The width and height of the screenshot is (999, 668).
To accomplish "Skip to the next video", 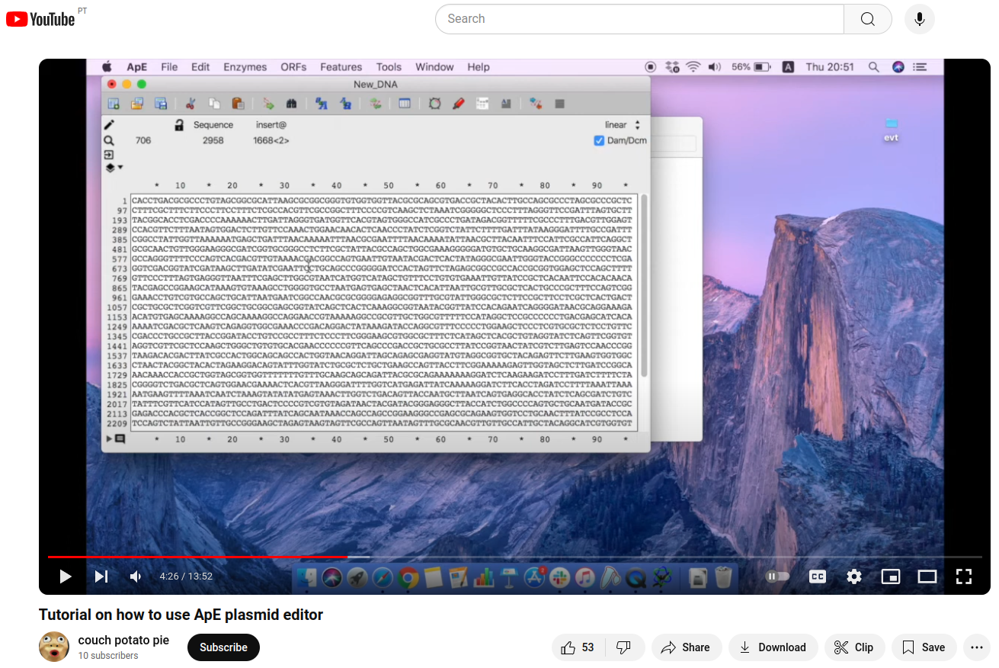I will click(101, 576).
